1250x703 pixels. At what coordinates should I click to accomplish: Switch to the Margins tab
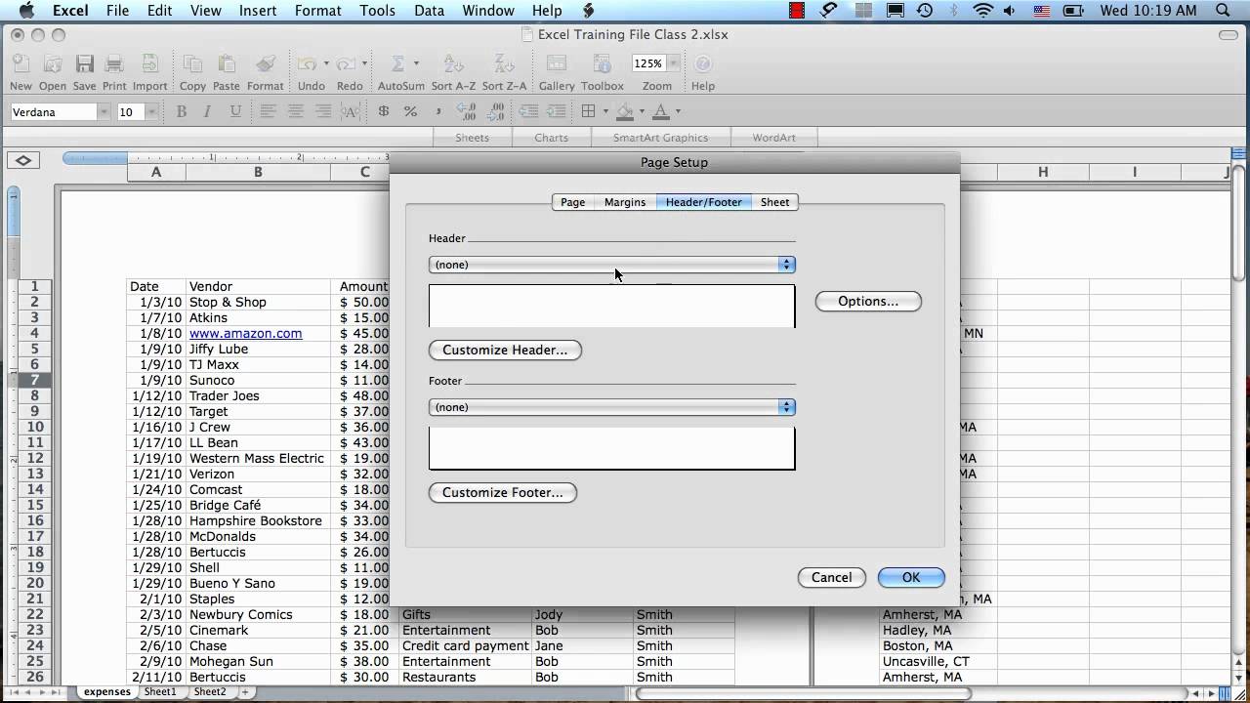point(625,202)
